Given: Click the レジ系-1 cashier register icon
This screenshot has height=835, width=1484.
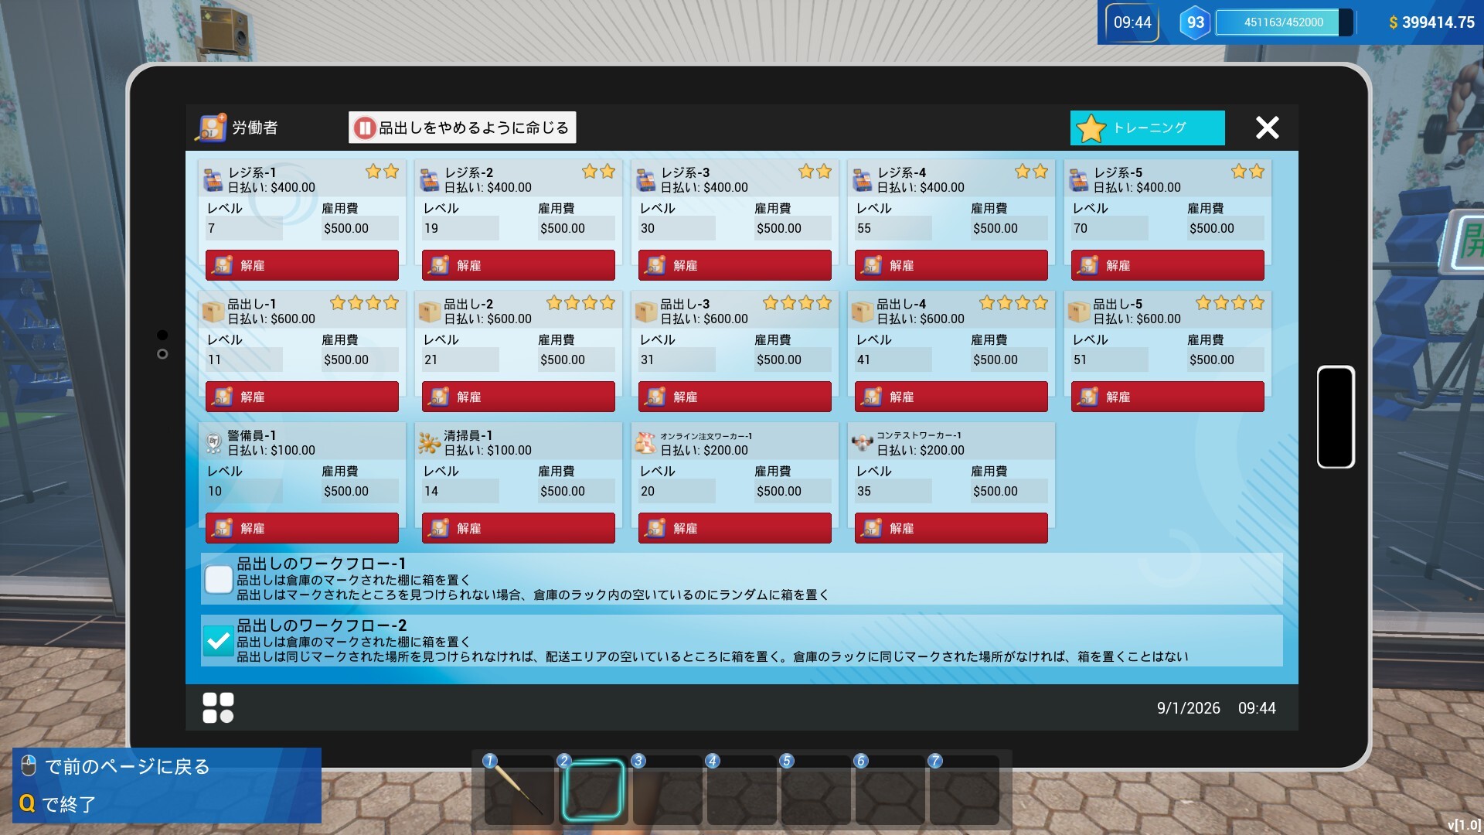Looking at the screenshot, I should point(213,180).
